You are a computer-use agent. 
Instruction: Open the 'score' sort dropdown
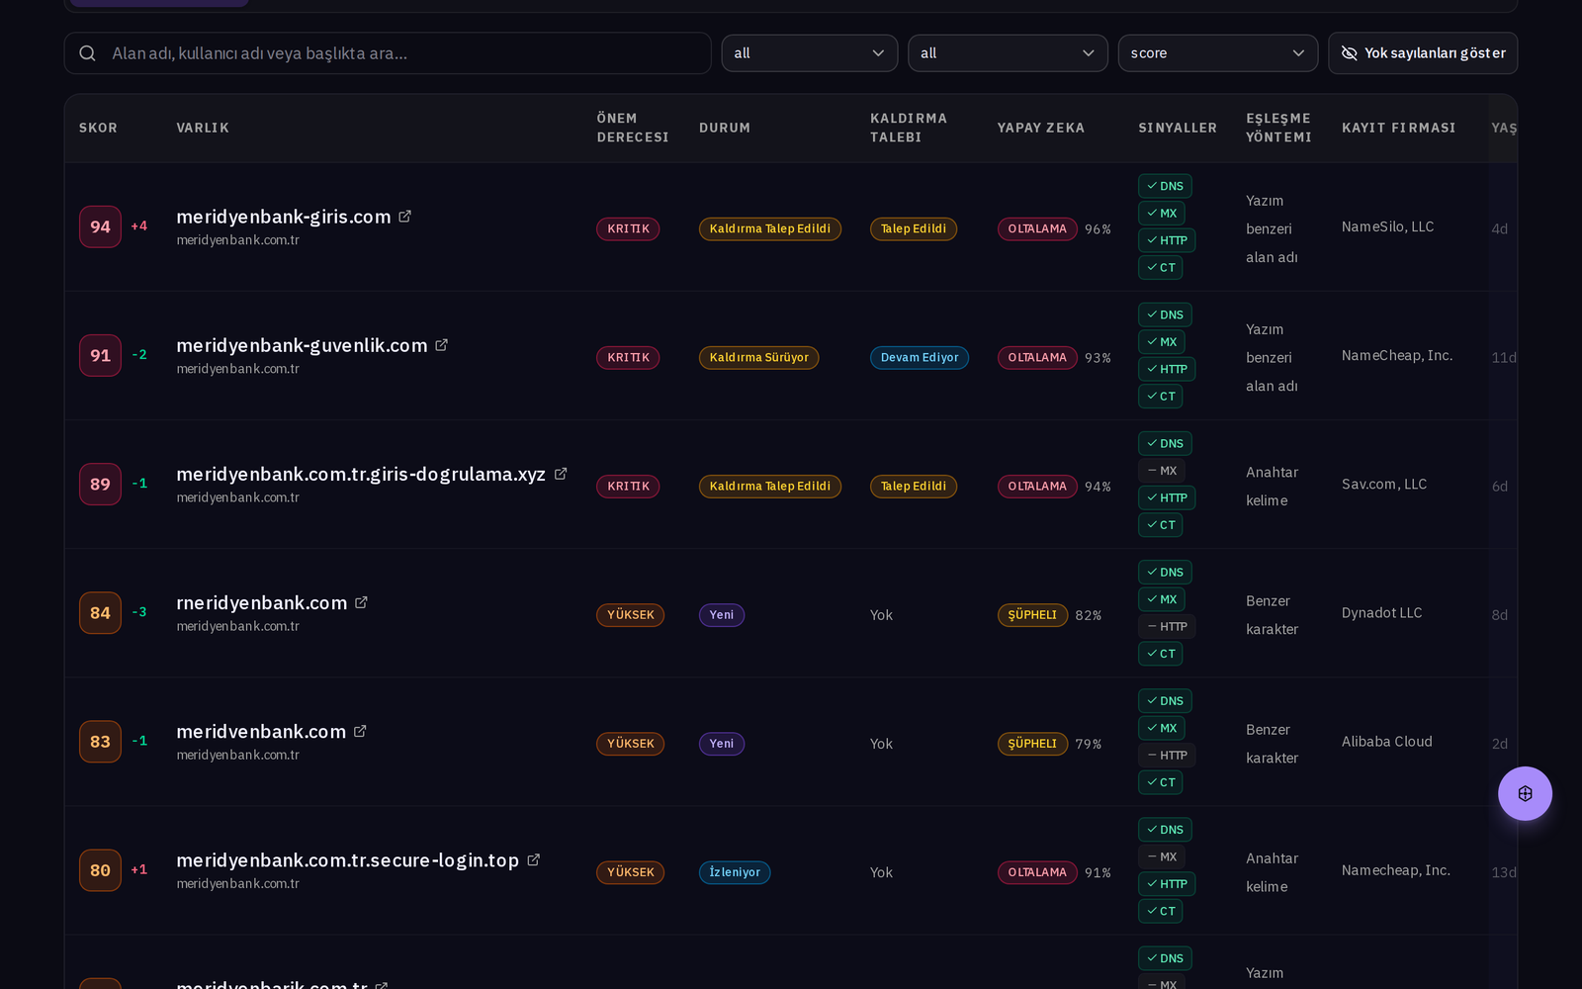pos(1218,53)
